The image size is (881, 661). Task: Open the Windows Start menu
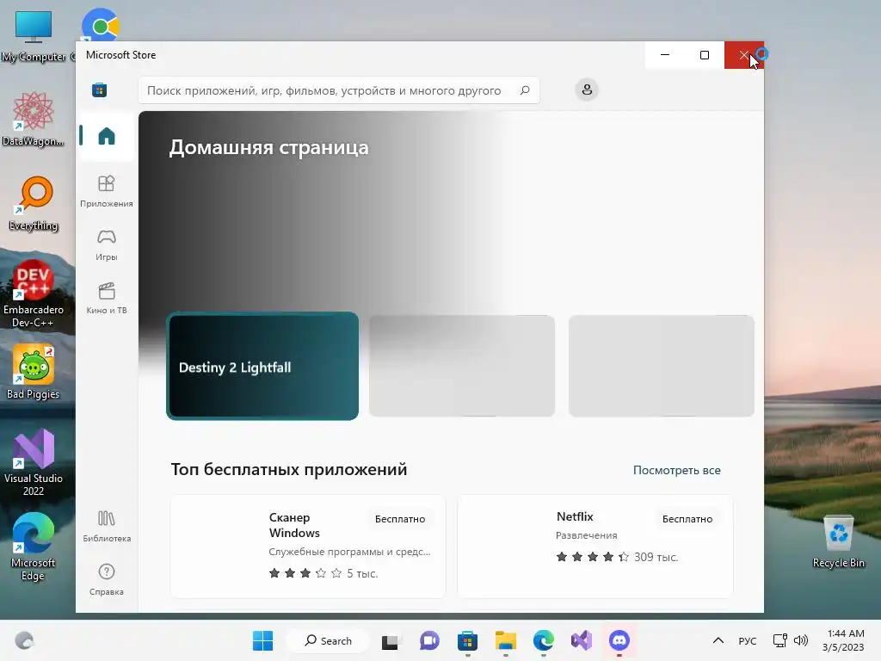(x=262, y=640)
